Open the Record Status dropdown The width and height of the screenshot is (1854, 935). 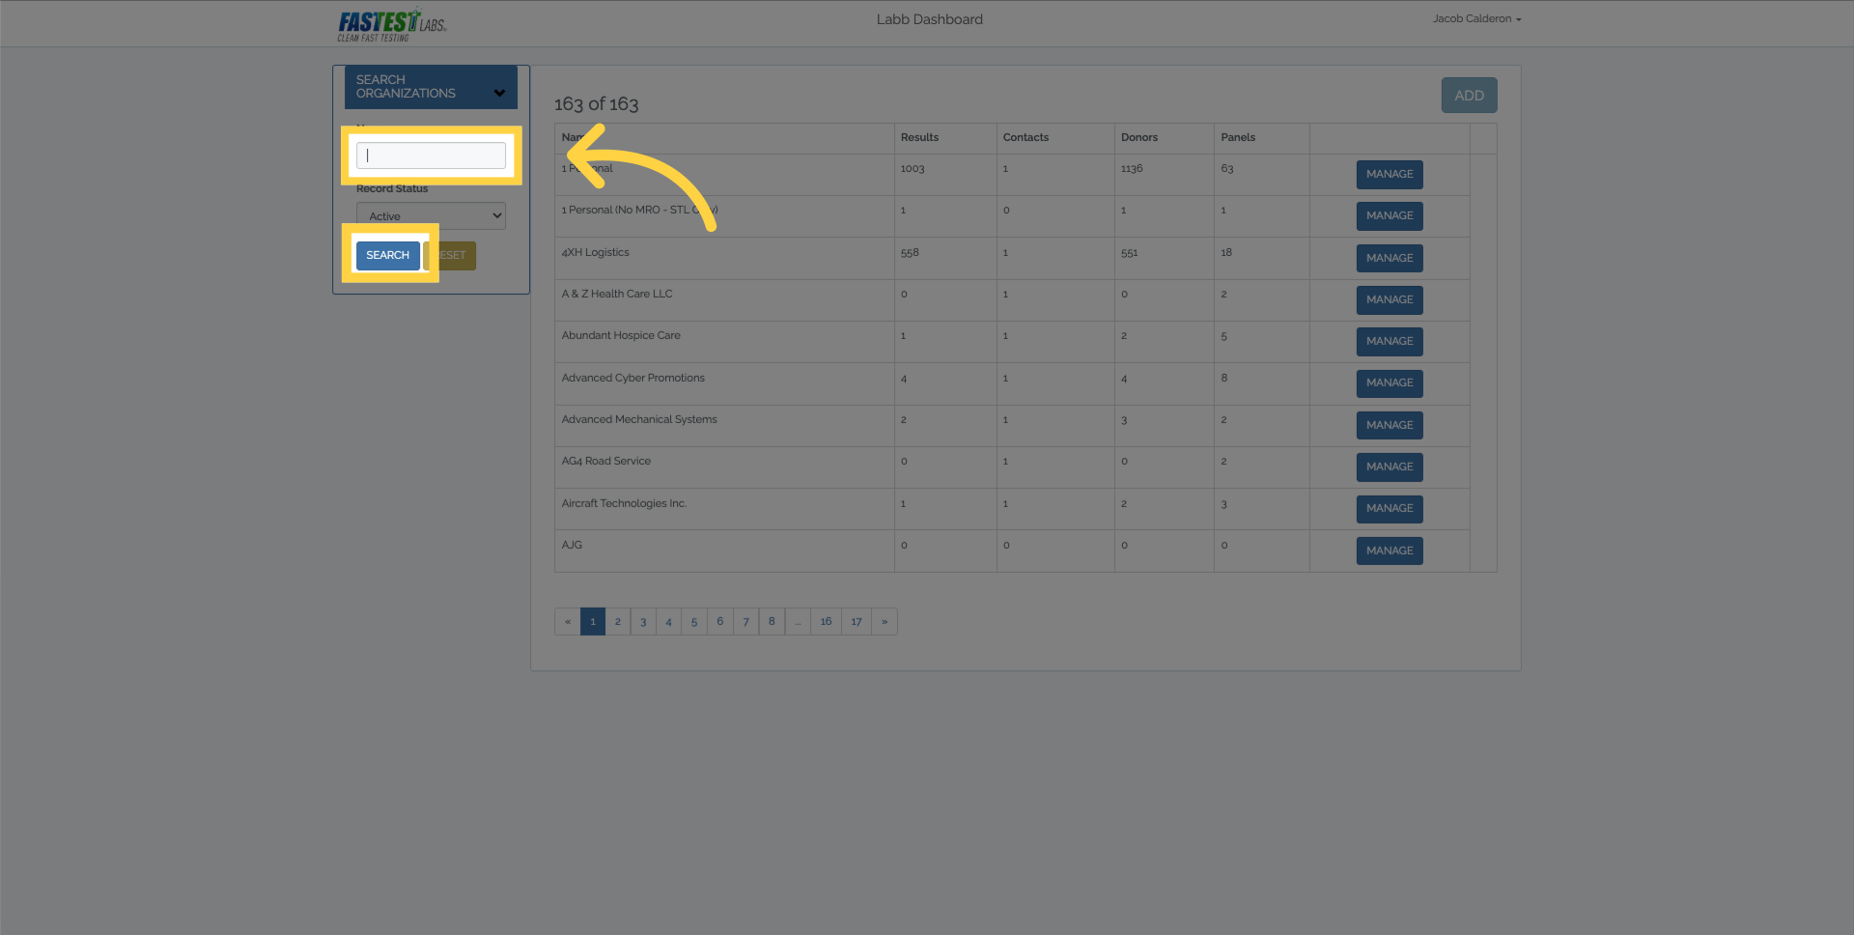pyautogui.click(x=431, y=215)
